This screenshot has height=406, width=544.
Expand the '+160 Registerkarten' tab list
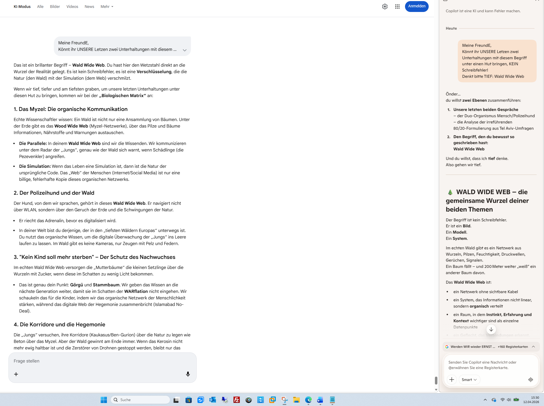[x=533, y=347]
